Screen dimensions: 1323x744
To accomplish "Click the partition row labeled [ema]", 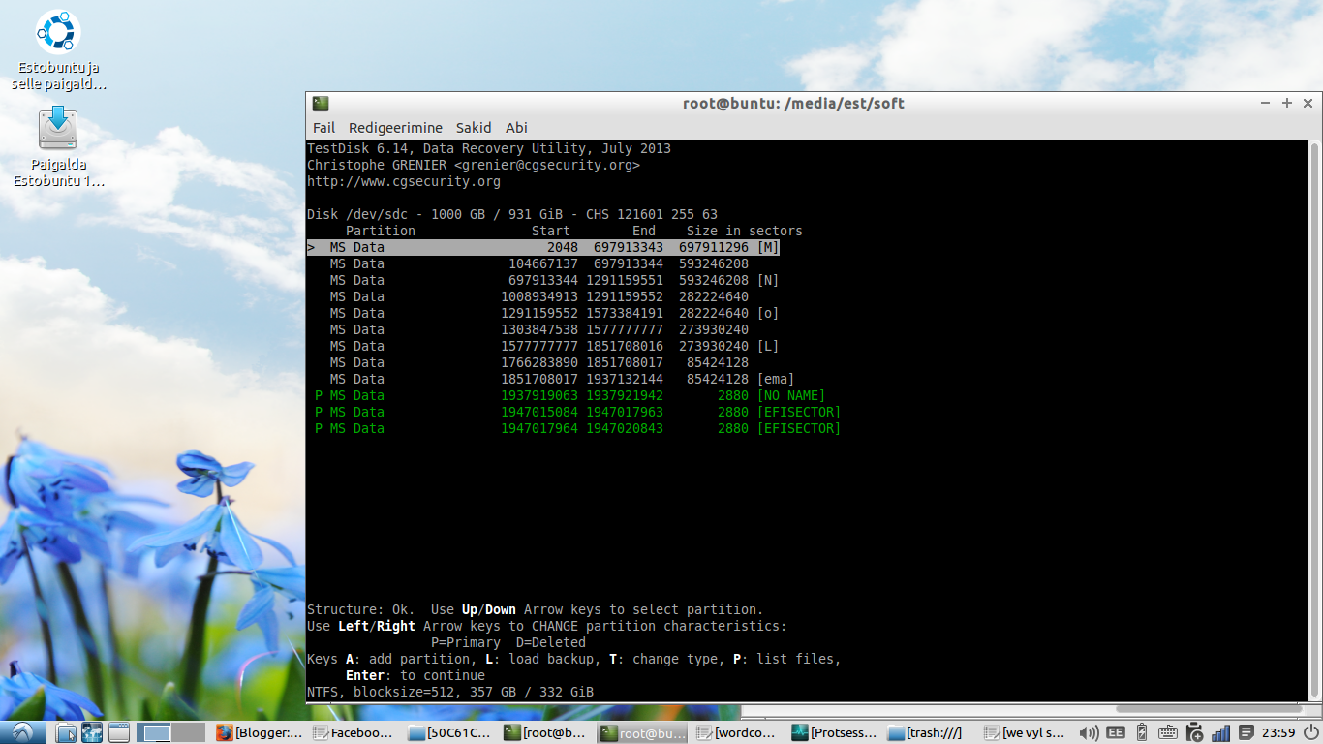I will point(563,380).
